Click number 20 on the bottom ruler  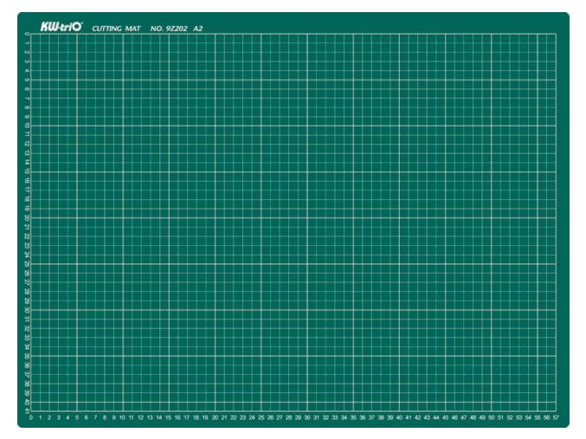point(215,417)
